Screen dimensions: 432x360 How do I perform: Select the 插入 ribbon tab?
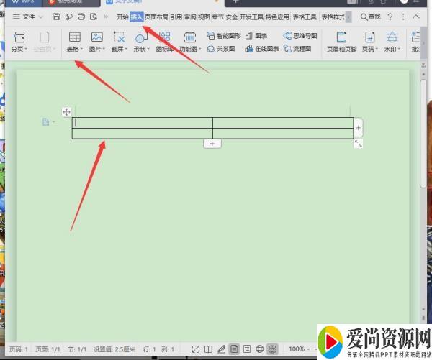coord(137,17)
